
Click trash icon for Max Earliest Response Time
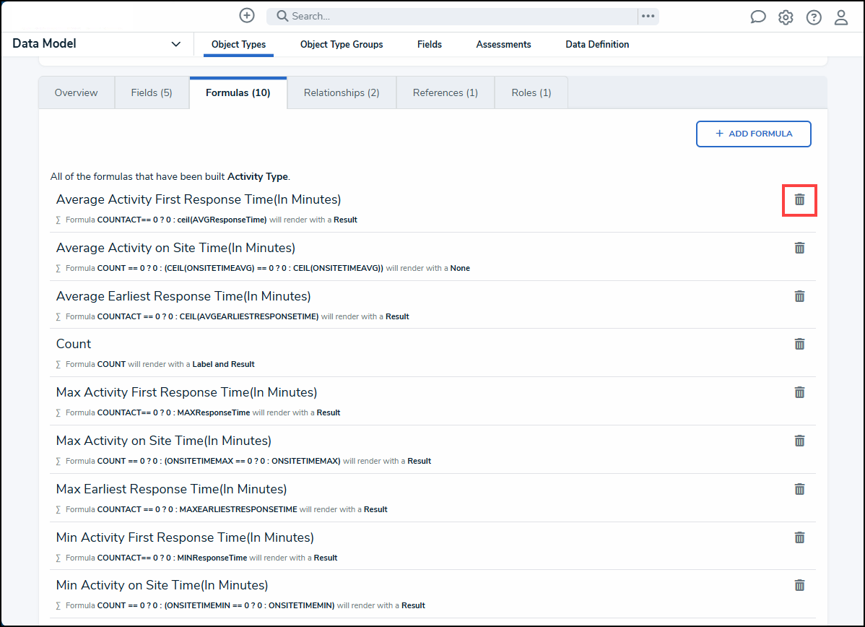[x=799, y=489]
